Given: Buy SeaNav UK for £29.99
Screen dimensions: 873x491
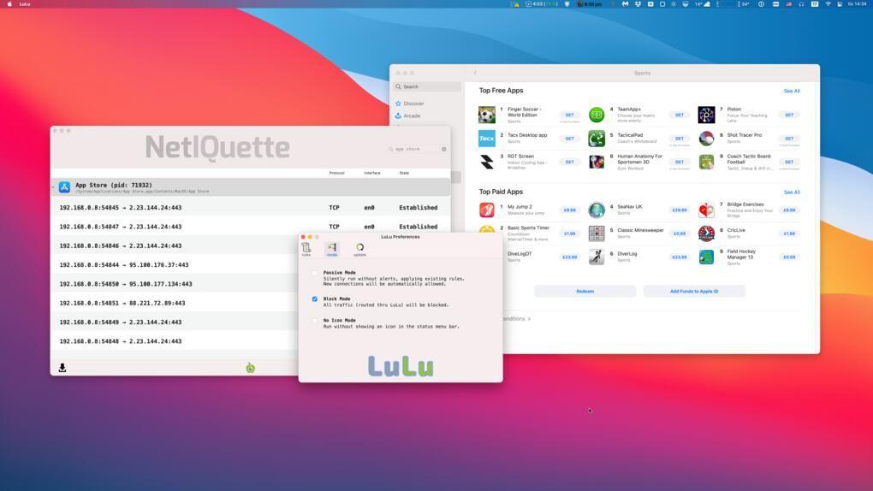Looking at the screenshot, I should tap(679, 210).
